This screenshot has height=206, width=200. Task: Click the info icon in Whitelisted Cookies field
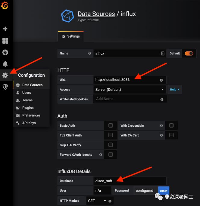(162, 100)
